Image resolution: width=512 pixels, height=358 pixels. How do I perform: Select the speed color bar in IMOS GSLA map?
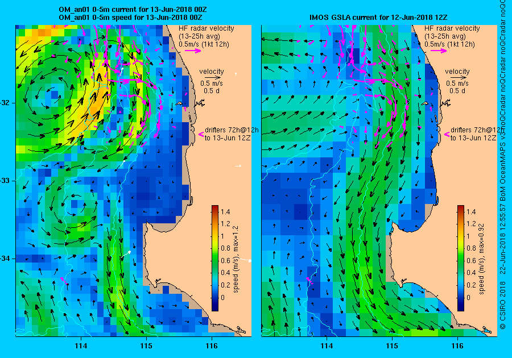(x=461, y=258)
